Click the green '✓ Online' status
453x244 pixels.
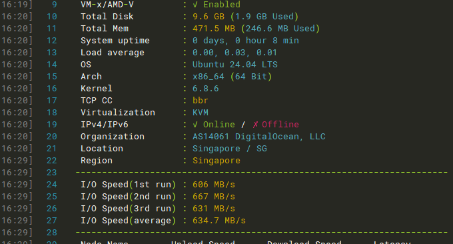[x=213, y=124]
